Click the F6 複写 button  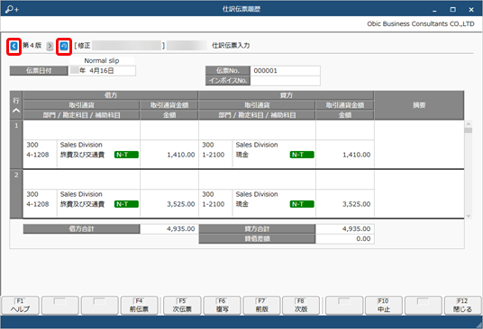point(222,306)
